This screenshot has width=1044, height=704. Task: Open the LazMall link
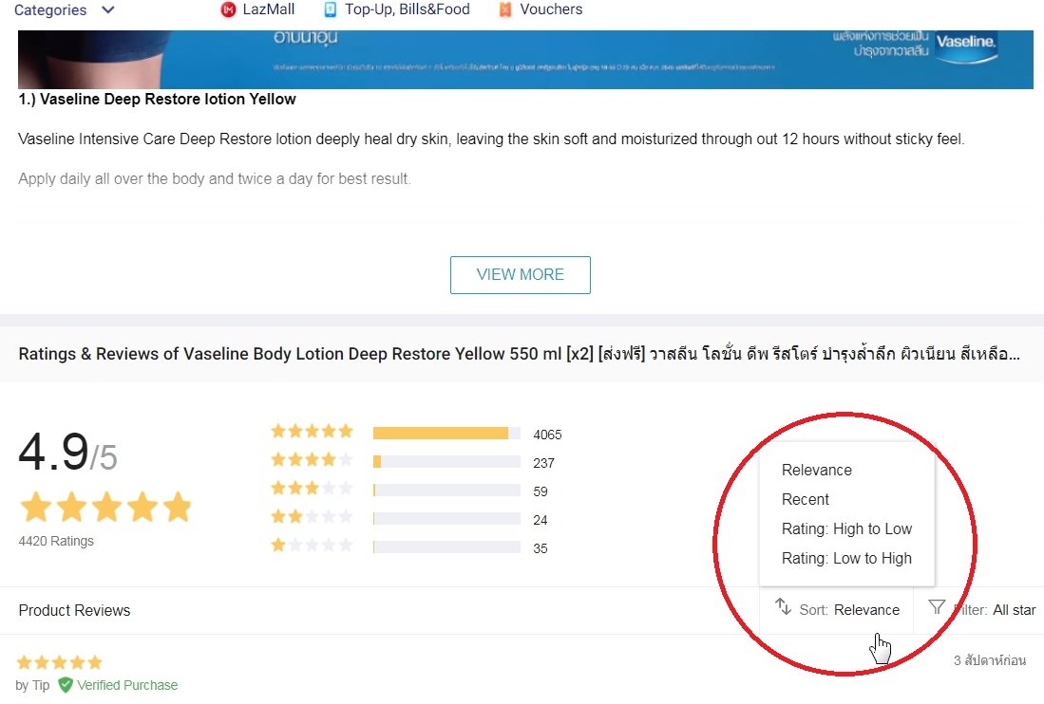(257, 9)
